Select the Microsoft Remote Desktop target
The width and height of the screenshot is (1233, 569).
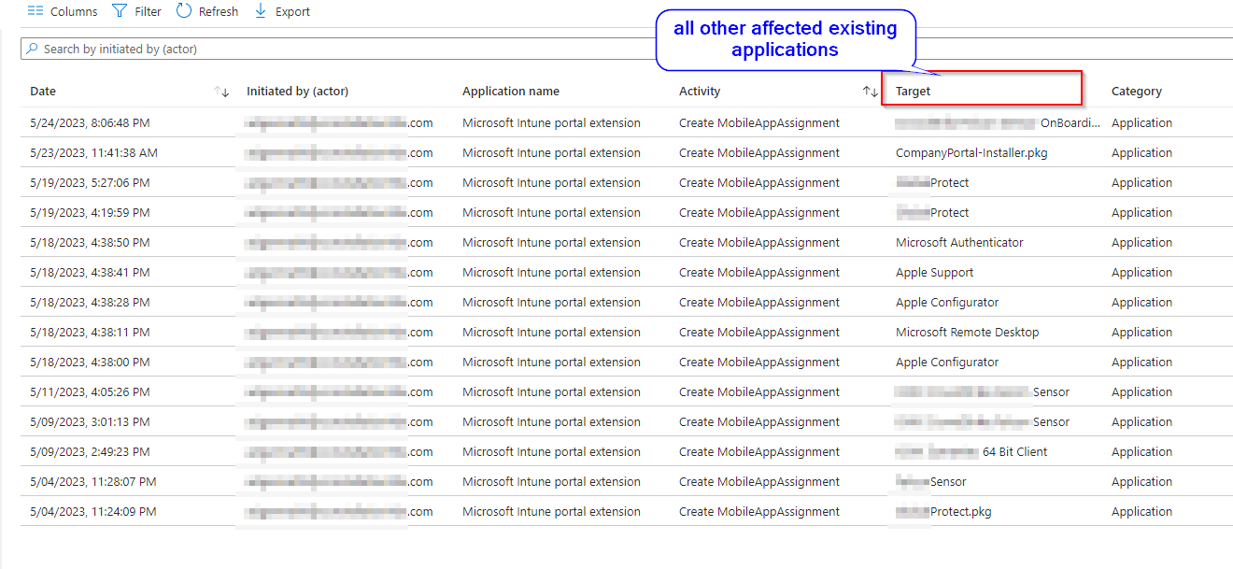967,333
